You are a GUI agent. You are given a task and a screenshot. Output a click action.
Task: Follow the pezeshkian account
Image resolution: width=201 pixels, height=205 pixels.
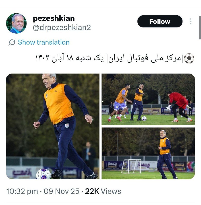[160, 22]
